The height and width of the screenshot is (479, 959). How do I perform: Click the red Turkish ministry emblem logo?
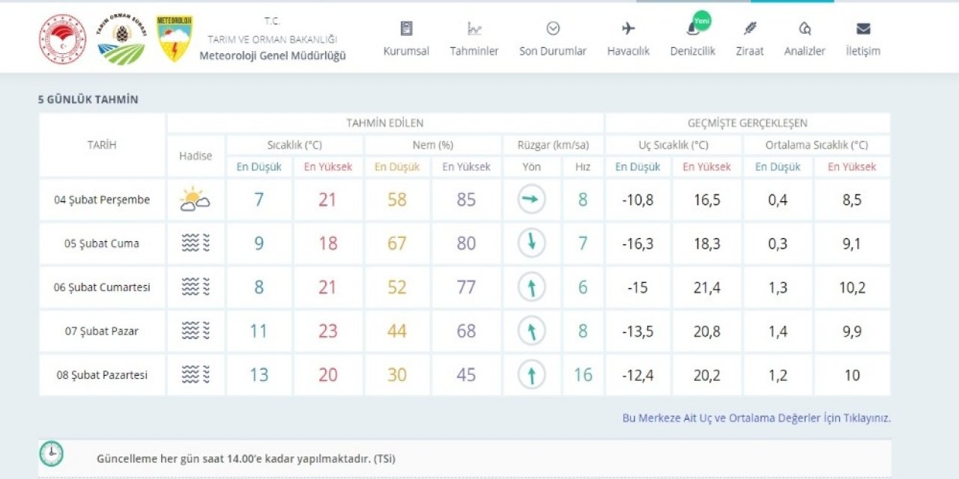[63, 38]
